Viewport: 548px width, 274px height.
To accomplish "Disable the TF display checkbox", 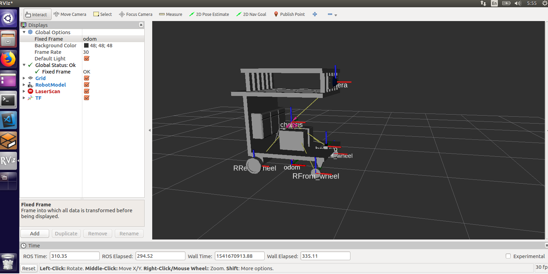I will click(x=87, y=98).
